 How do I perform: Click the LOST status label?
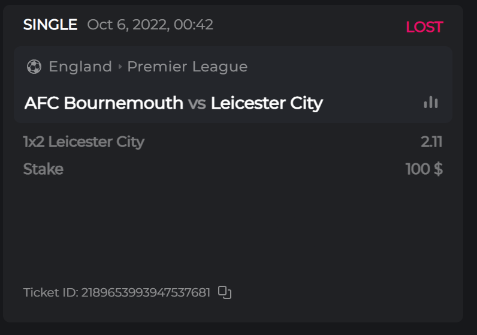coord(424,27)
